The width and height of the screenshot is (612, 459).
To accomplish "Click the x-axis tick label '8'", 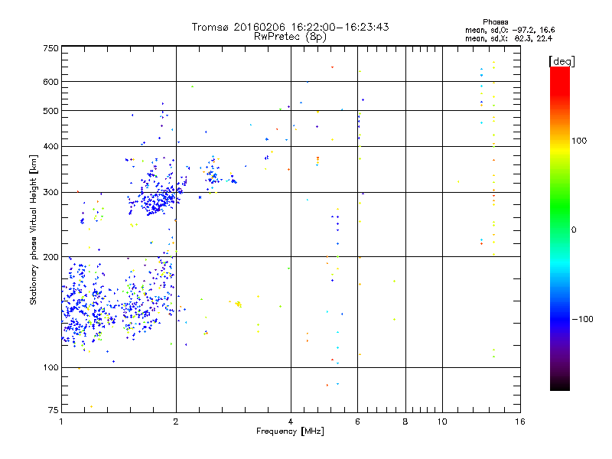I will [x=405, y=422].
